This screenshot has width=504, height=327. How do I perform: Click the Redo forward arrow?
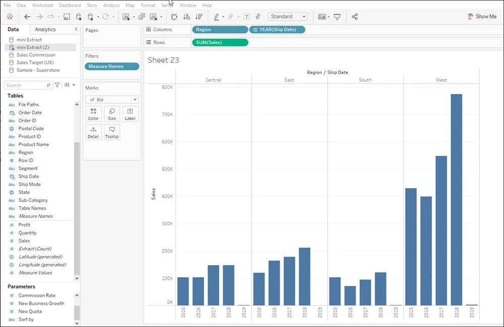coord(39,17)
